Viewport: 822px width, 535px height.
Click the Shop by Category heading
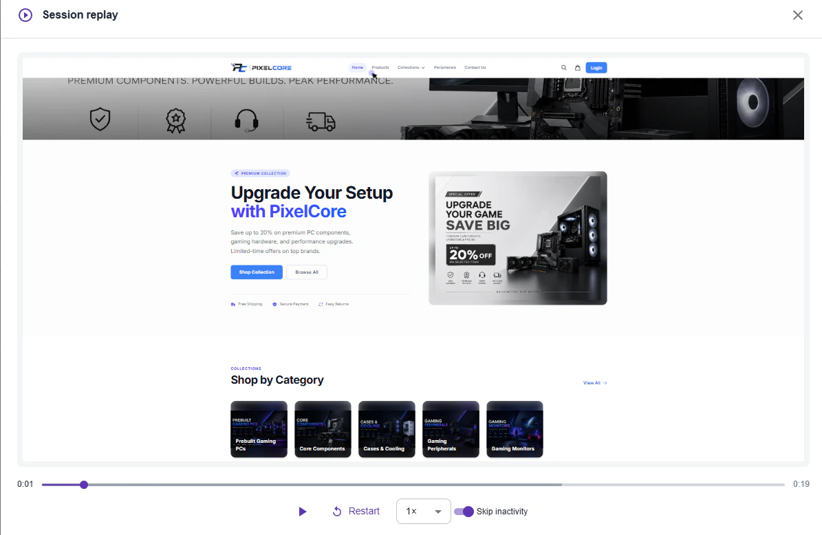(277, 380)
